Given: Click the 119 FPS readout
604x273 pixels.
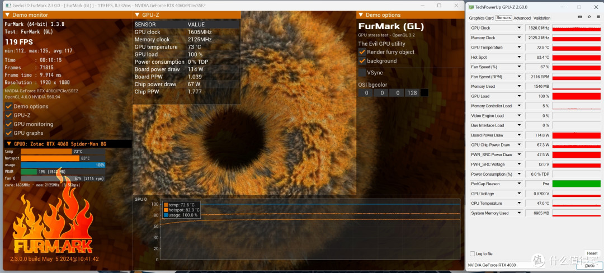Looking at the screenshot, I should (x=19, y=42).
